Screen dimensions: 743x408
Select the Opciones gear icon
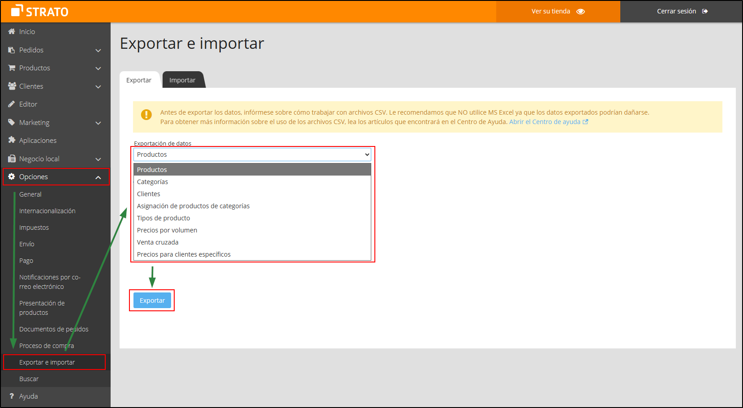pos(11,176)
